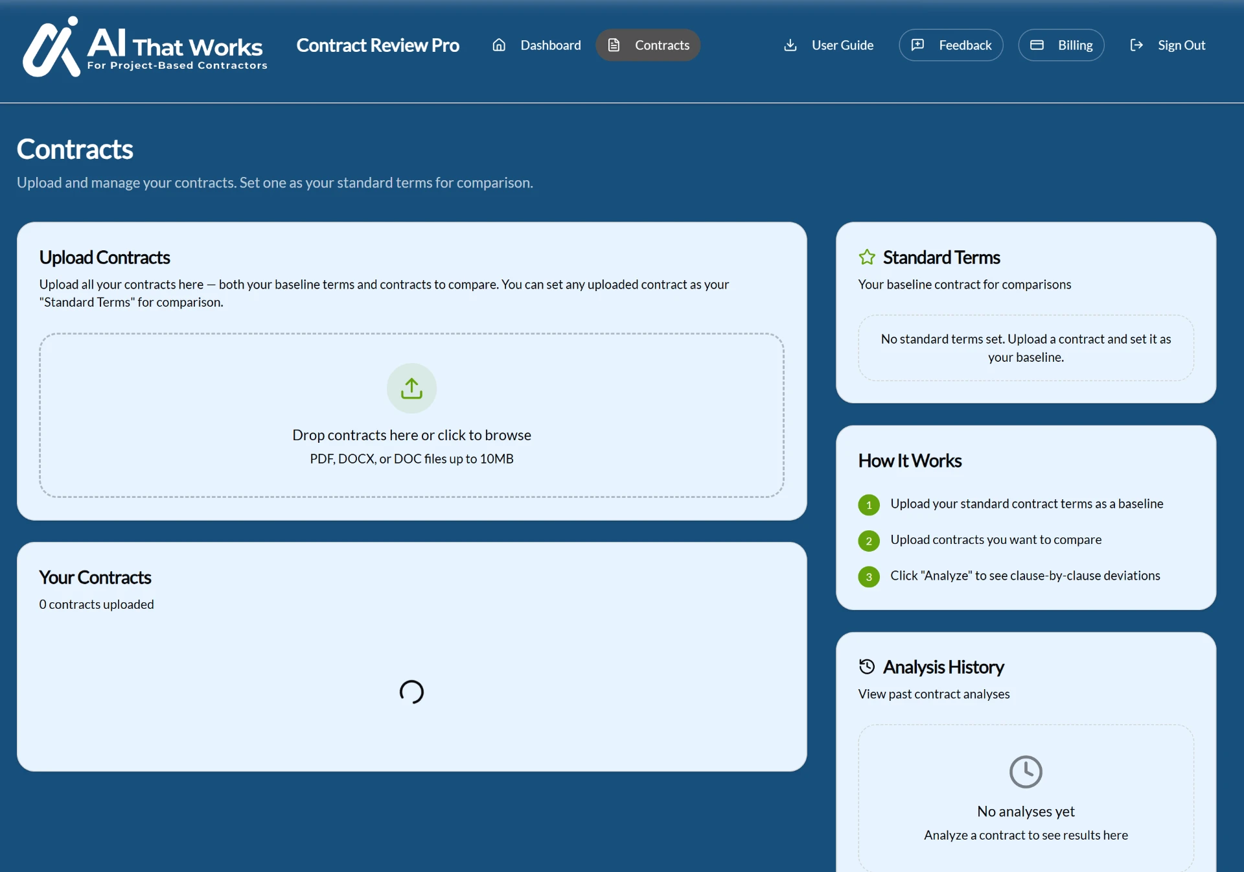
Task: Click the Standard Terms star icon
Action: 867,257
